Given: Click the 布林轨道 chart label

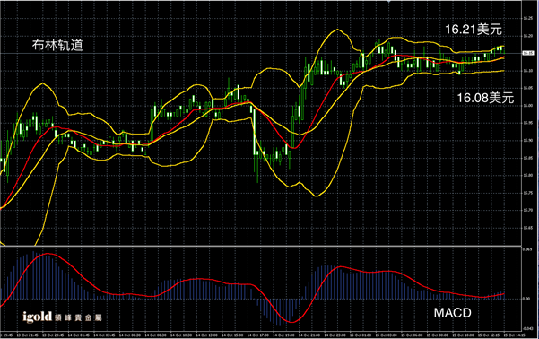Looking at the screenshot, I should 57,45.
